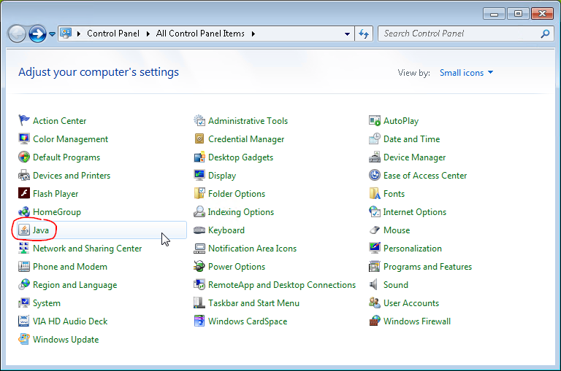Click the Folder Options icon
The height and width of the screenshot is (371, 561).
199,194
